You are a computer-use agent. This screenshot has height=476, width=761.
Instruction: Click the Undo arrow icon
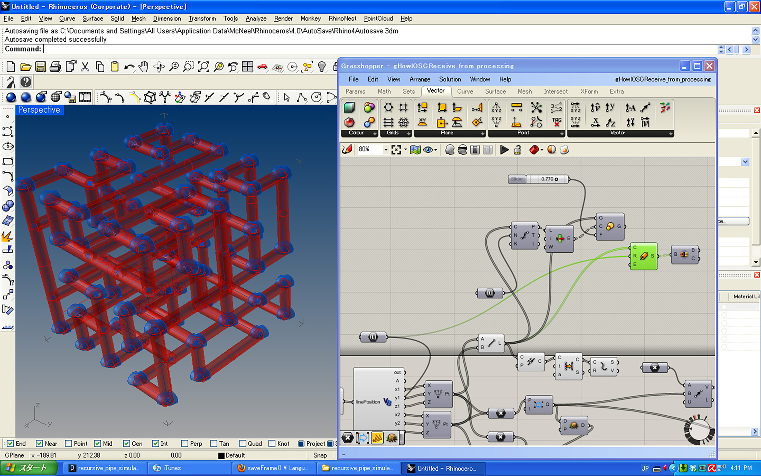[129, 67]
